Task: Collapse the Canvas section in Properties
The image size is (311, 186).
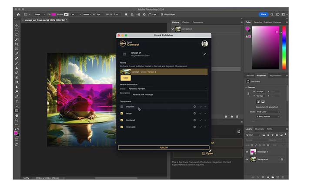Action: [x=246, y=87]
